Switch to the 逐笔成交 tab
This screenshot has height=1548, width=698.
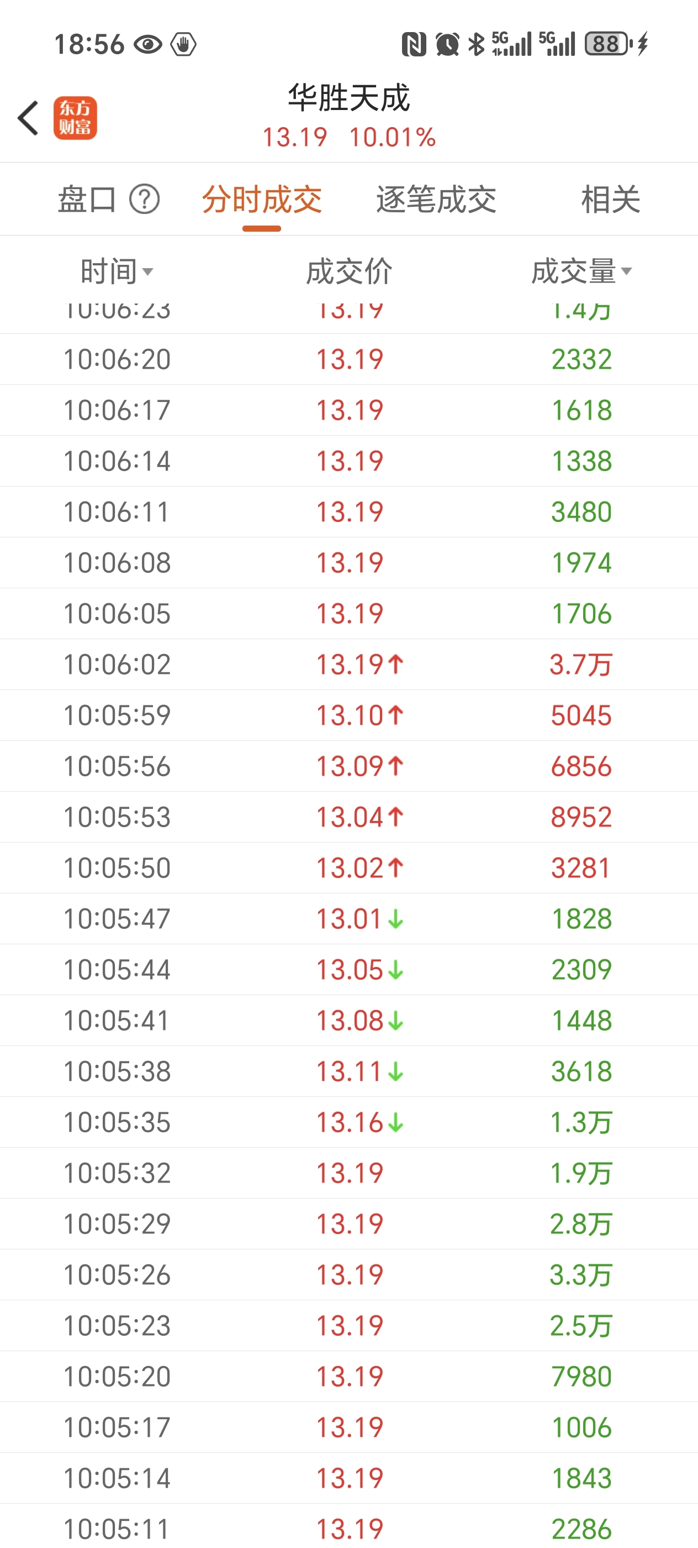(436, 200)
